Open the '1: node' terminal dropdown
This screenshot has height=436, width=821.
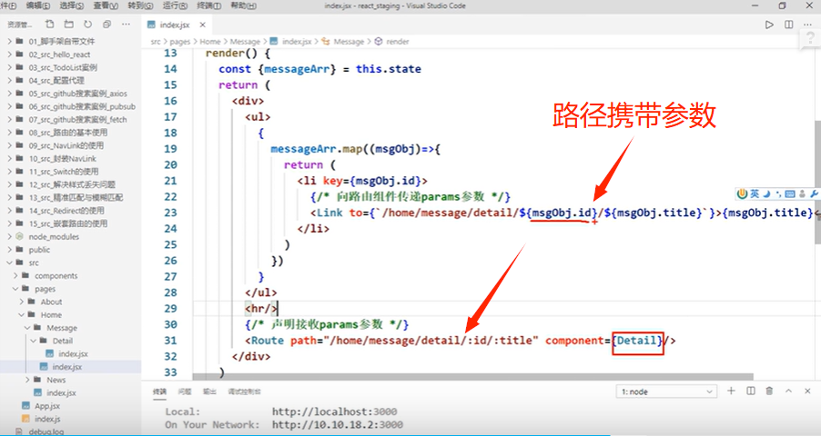(x=666, y=391)
